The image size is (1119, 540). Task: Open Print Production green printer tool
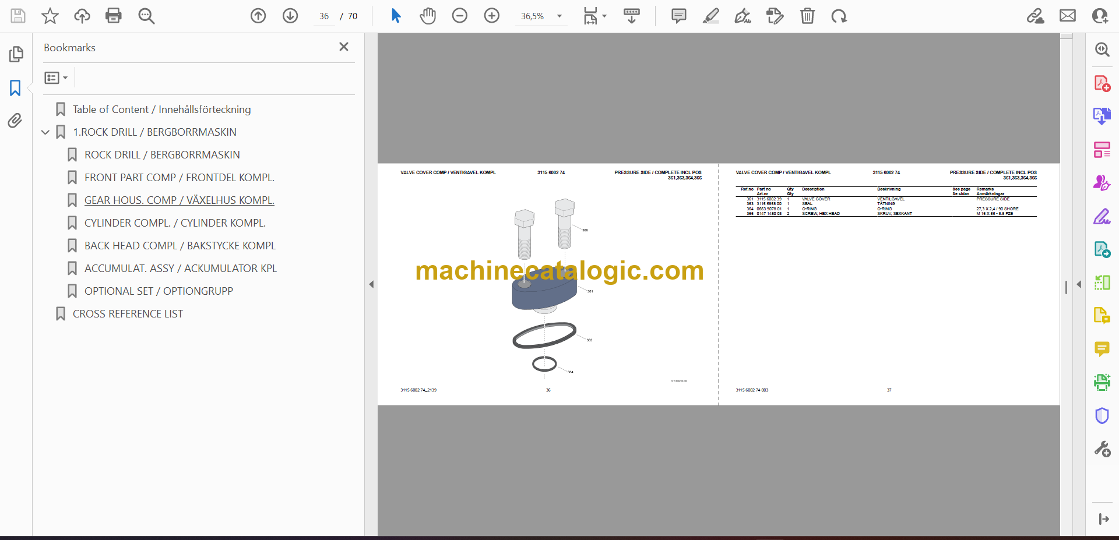tap(1102, 382)
